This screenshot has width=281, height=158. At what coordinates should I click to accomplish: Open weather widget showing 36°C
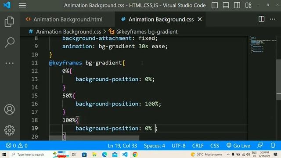click(206, 154)
